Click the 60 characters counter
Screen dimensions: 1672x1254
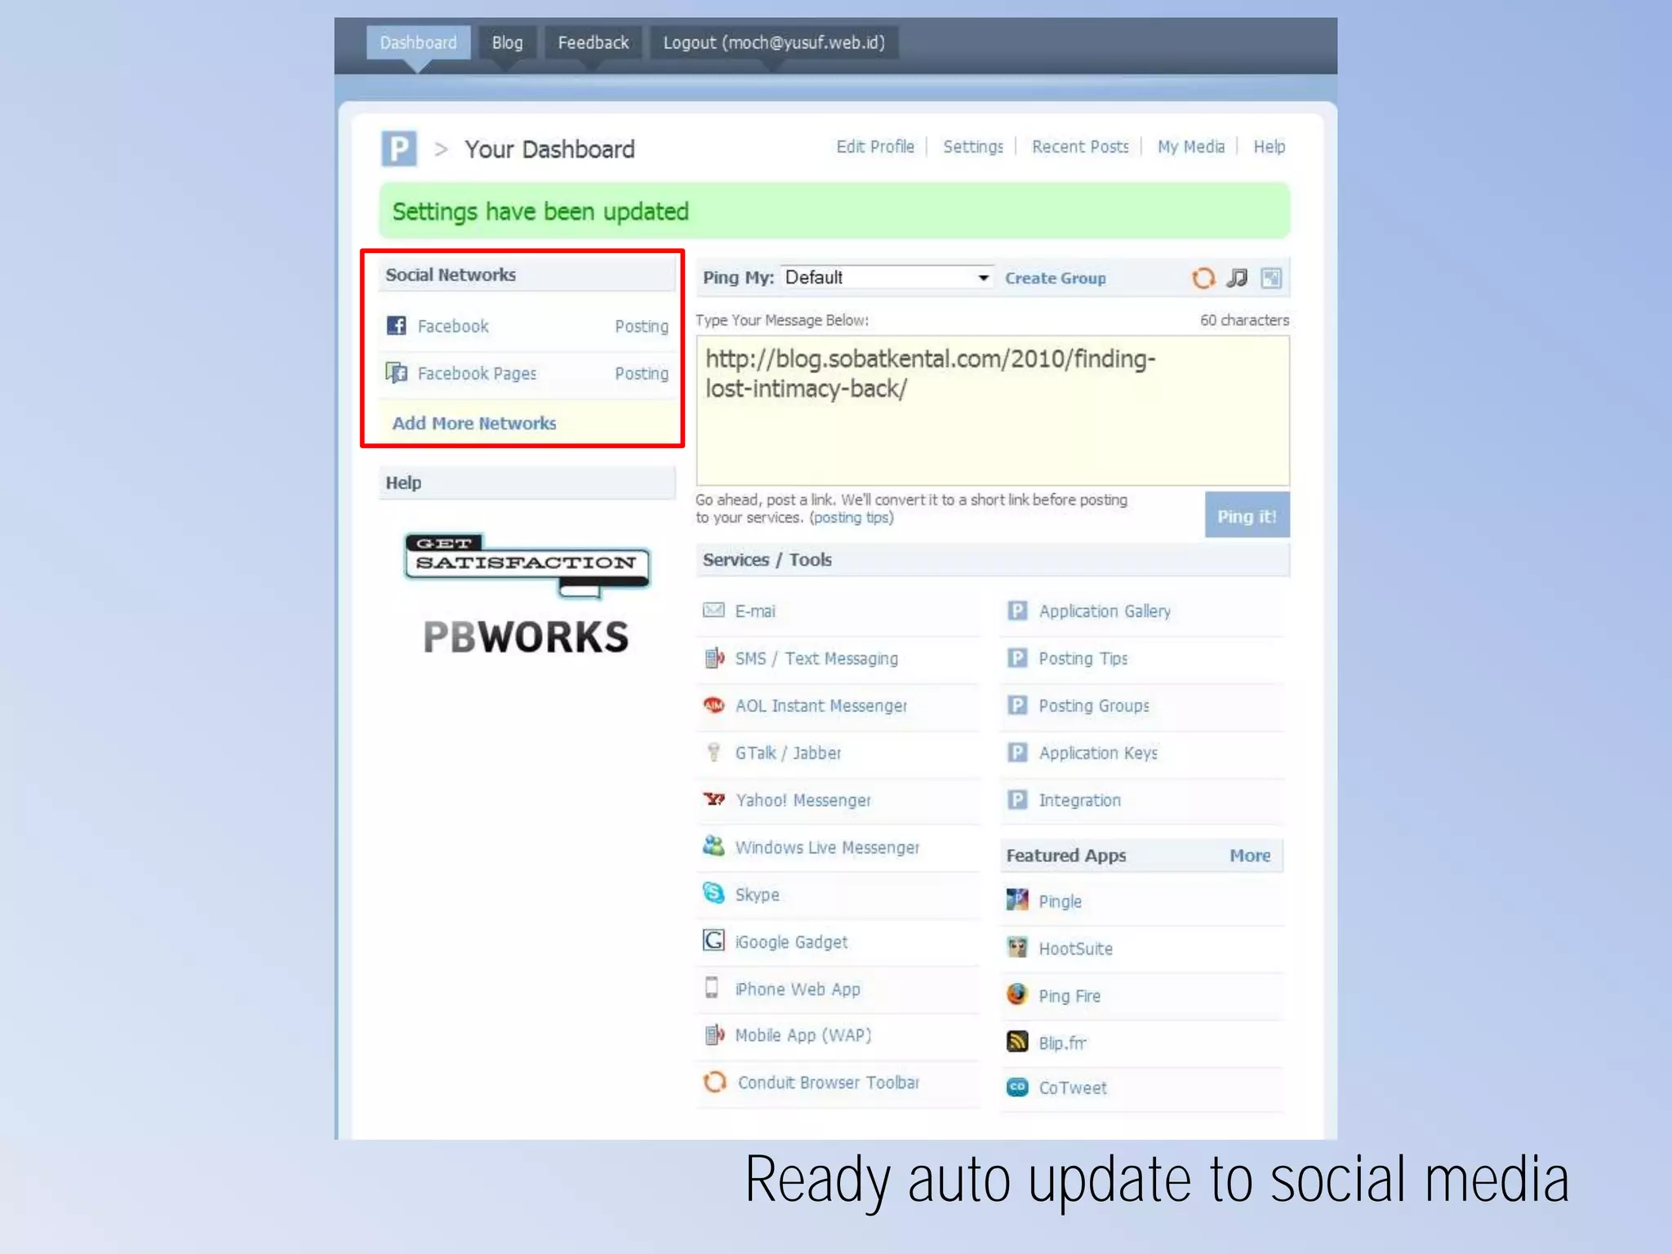point(1244,320)
